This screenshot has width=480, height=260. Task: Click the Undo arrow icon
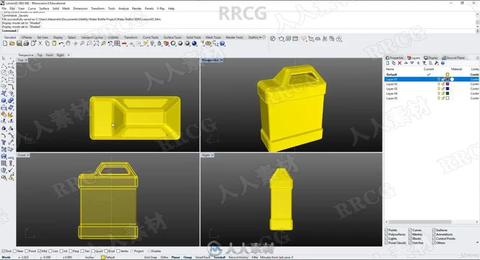click(61, 43)
